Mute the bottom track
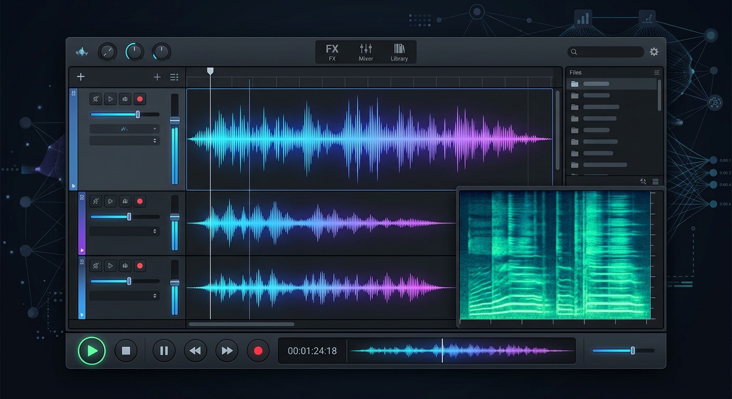 tap(96, 265)
